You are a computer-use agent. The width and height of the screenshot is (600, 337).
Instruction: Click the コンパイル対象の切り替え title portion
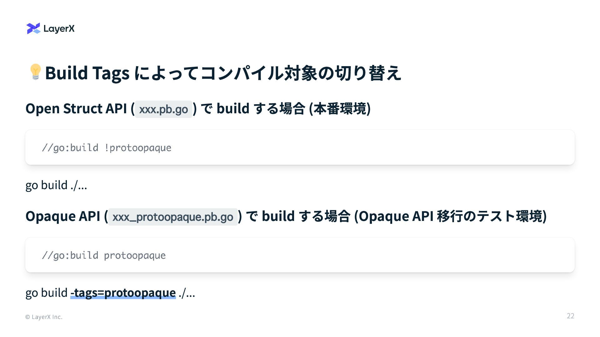[301, 73]
